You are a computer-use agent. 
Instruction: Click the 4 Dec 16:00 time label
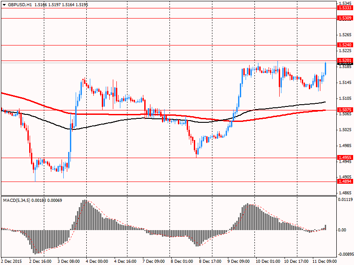pyautogui.click(x=125, y=261)
